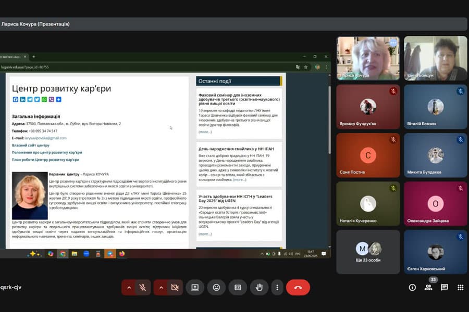Click the muted mic icon on Олександра Зайцева tile
This screenshot has height=312, width=469.
(461, 188)
